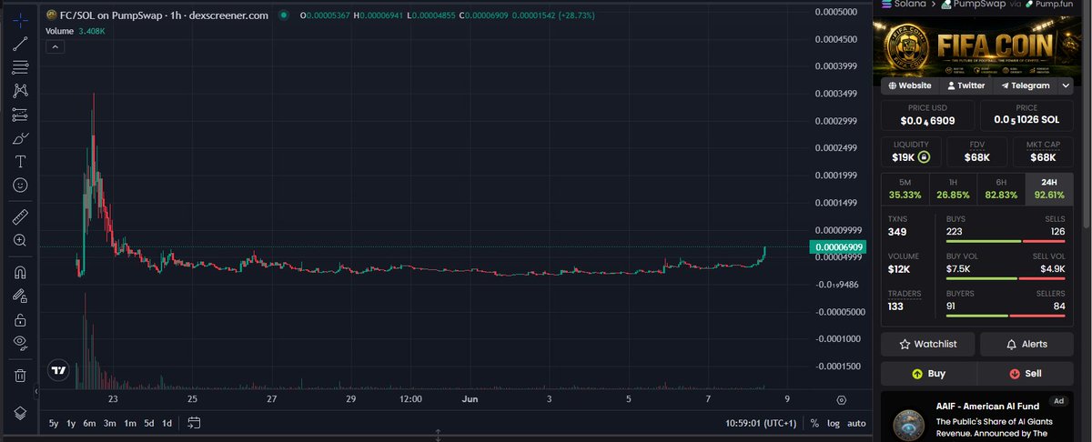Select the Text annotation tool
The height and width of the screenshot is (442, 1092).
point(20,161)
